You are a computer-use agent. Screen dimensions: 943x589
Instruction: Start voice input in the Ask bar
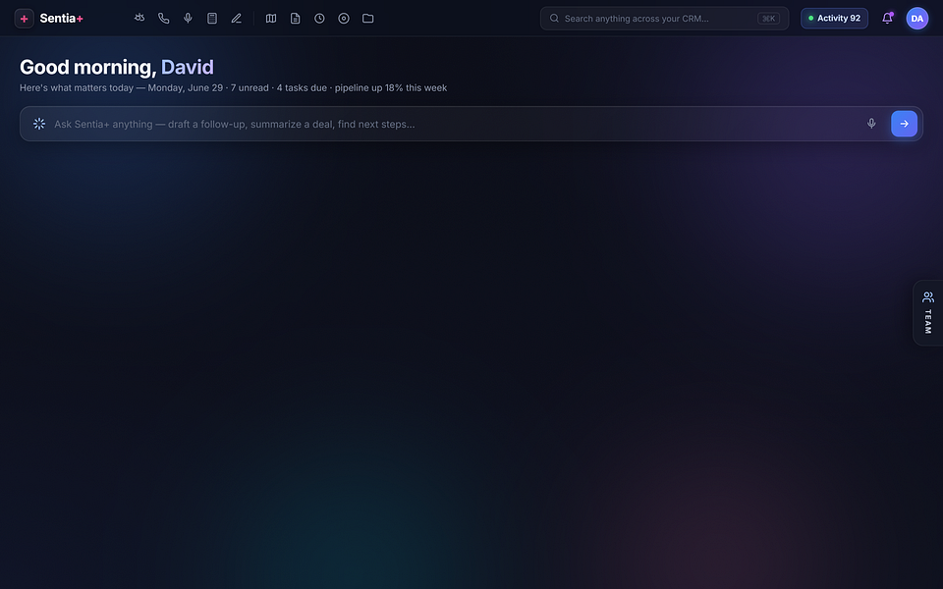coord(871,124)
